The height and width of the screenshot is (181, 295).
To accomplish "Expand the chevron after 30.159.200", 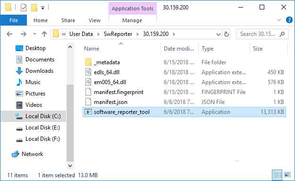I will pos(174,34).
